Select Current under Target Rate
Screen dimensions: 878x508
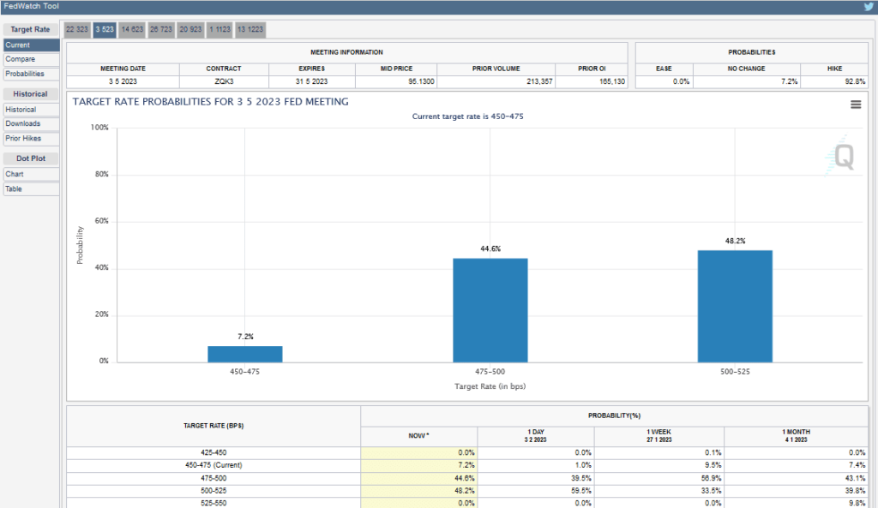click(30, 45)
